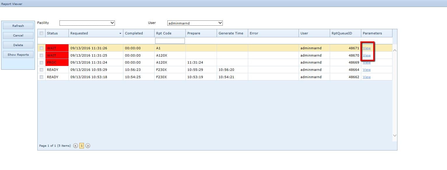Click the Prepare column header
The height and width of the screenshot is (170, 447).
pyautogui.click(x=201, y=33)
